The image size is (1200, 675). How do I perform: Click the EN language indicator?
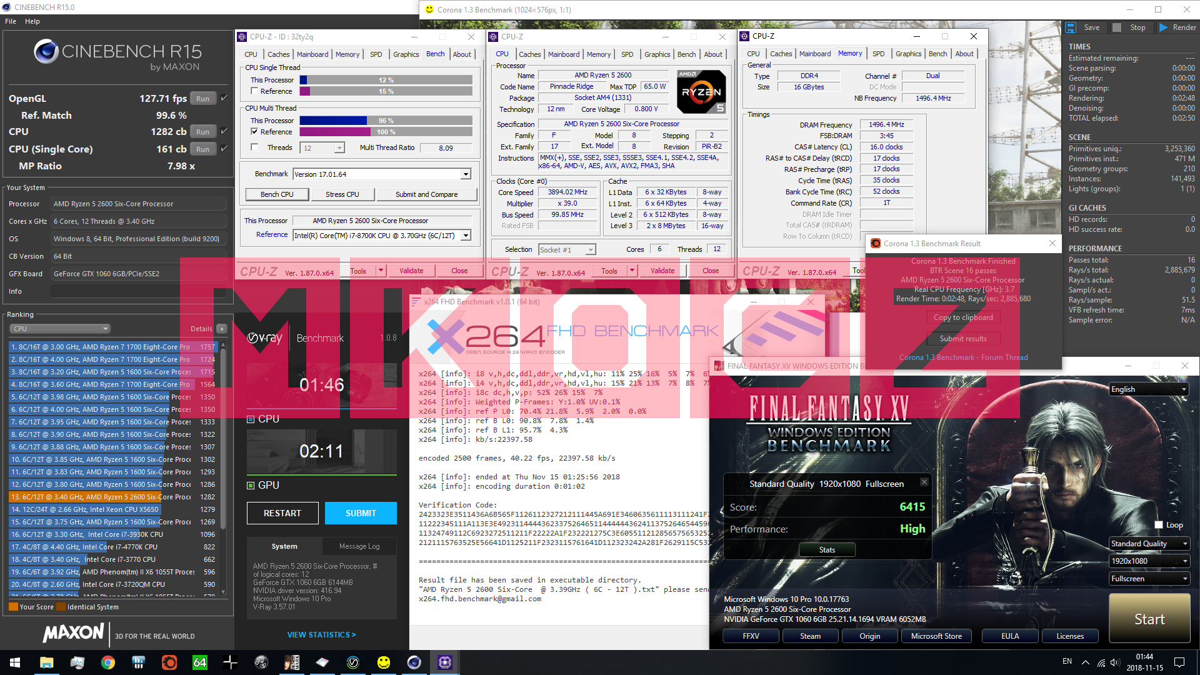pyautogui.click(x=1067, y=661)
